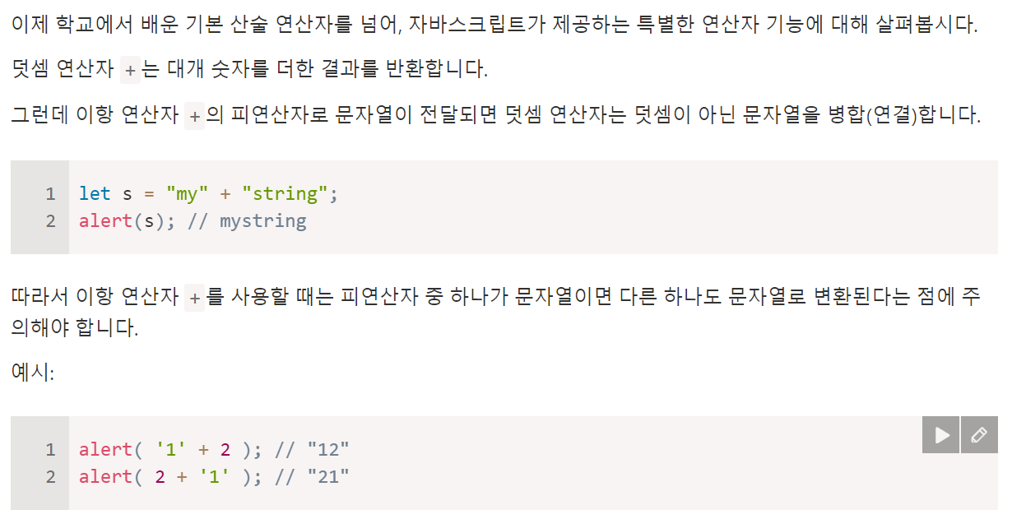Click inline + code after 덧셈 연산자
The height and width of the screenshot is (519, 1012).
coord(130,71)
